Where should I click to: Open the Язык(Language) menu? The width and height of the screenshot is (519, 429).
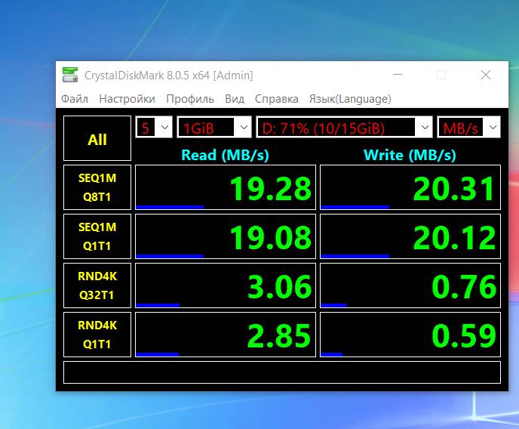(350, 99)
